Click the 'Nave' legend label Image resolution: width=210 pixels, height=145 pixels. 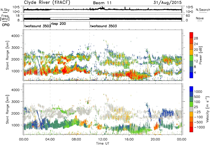pos(200,18)
